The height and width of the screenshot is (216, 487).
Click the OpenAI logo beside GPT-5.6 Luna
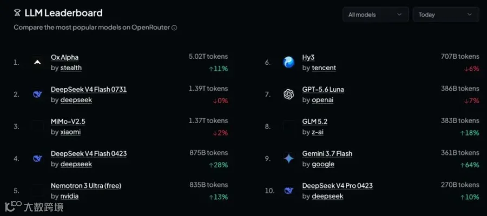[x=288, y=94]
